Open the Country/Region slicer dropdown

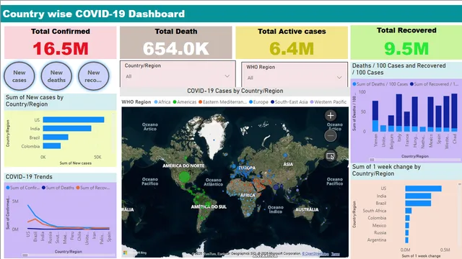[x=178, y=76]
